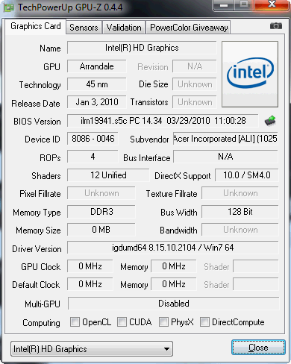Minimize the GPU-Z window
Screen dimensions: 291x364
click(224, 5)
